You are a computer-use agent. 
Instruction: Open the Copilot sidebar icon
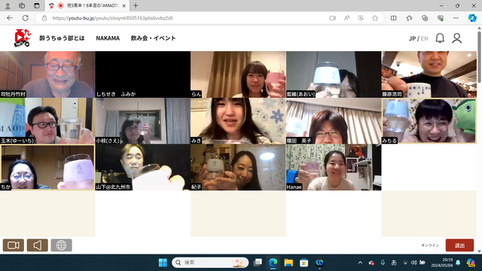pyautogui.click(x=472, y=18)
